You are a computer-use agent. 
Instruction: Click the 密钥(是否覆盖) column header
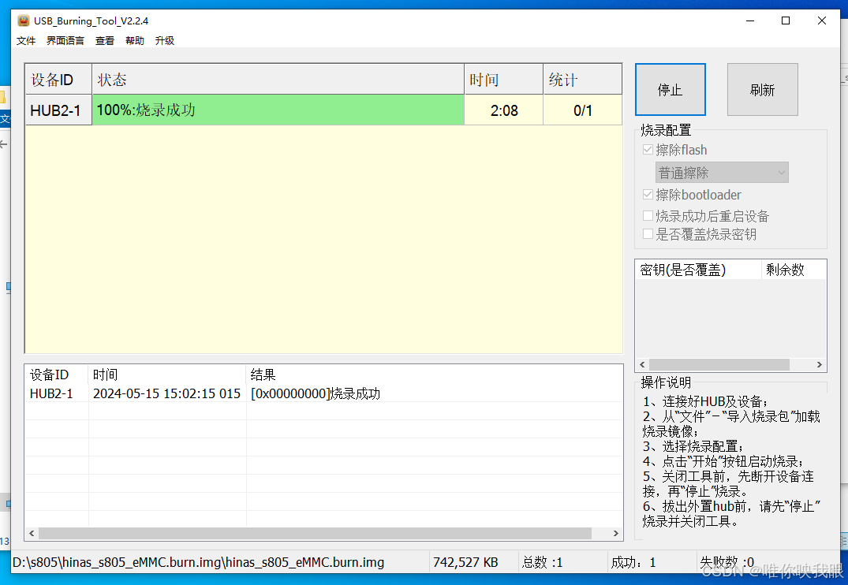coord(698,270)
